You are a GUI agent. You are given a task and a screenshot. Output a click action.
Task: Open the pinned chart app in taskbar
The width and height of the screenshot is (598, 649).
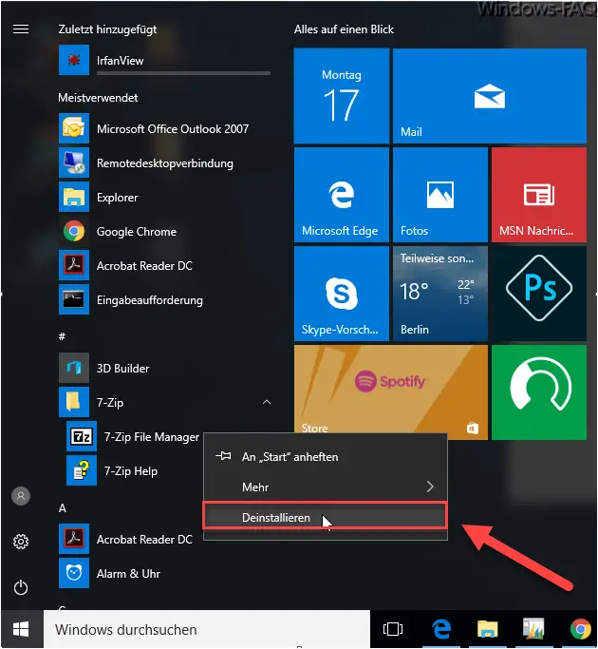click(x=533, y=629)
